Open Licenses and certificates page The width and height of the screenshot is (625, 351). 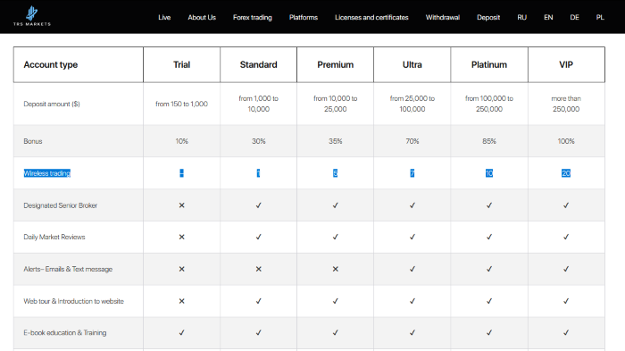click(371, 18)
